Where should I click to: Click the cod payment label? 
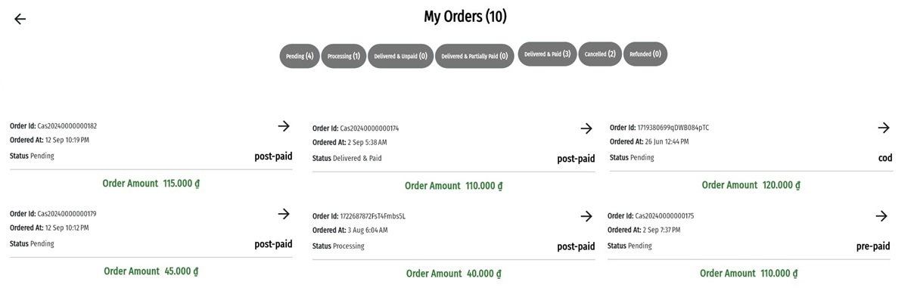pyautogui.click(x=885, y=158)
